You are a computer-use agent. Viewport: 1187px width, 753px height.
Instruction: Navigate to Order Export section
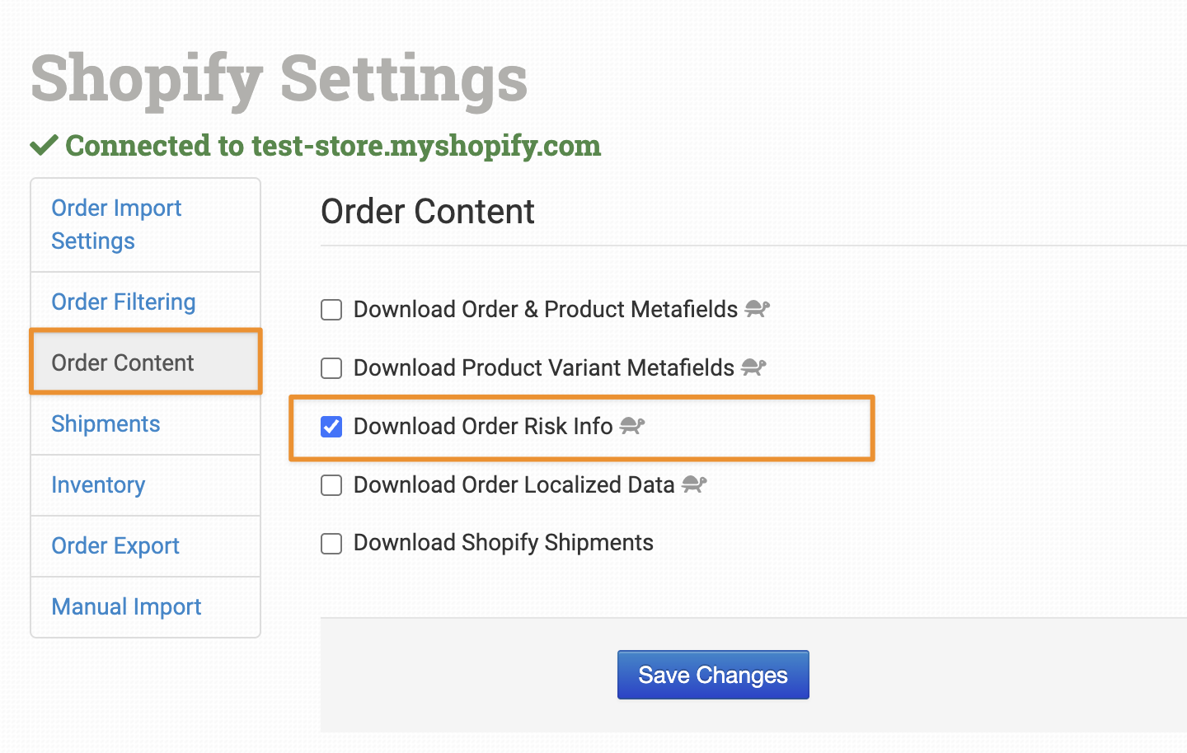coord(115,545)
